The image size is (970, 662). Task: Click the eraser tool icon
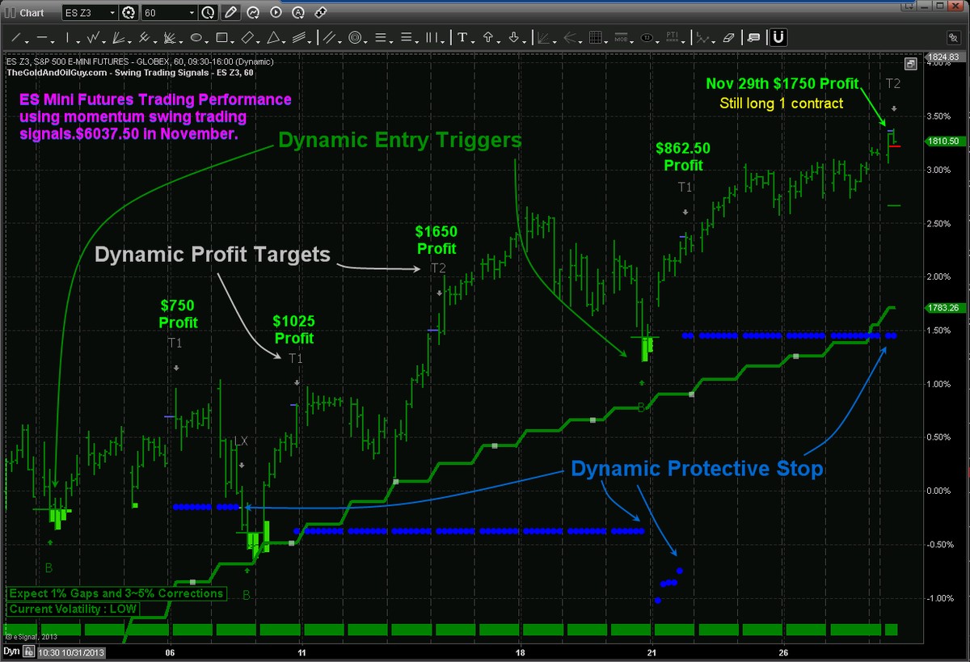click(x=728, y=37)
